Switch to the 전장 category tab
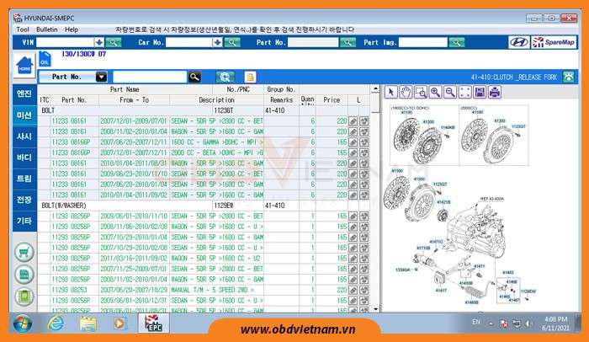The image size is (589, 342). [x=24, y=200]
